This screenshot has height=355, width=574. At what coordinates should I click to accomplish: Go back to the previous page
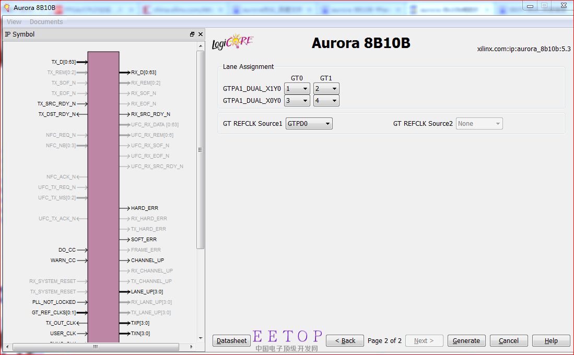(x=345, y=341)
